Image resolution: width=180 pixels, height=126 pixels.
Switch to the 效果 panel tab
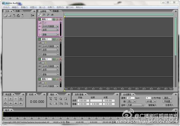pos(18,11)
